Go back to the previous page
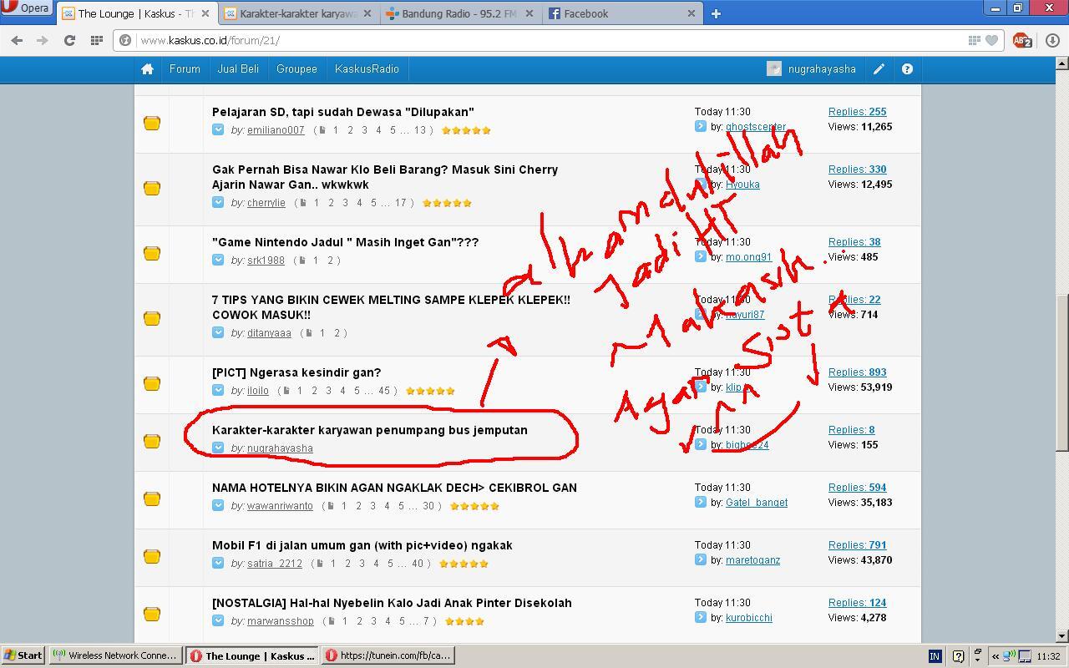This screenshot has height=668, width=1069. (x=17, y=40)
